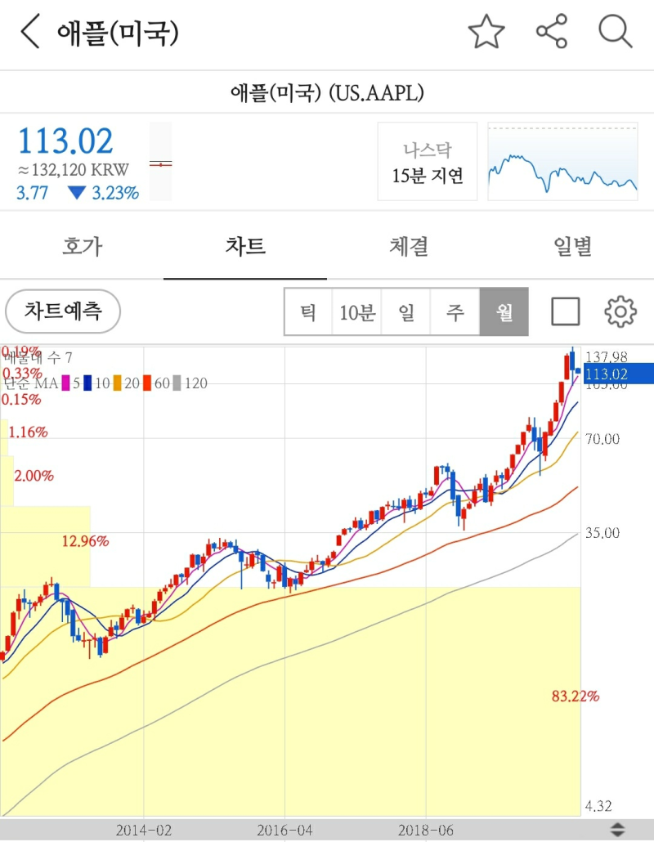The image size is (654, 842).
Task: Open the share options
Action: 552,31
